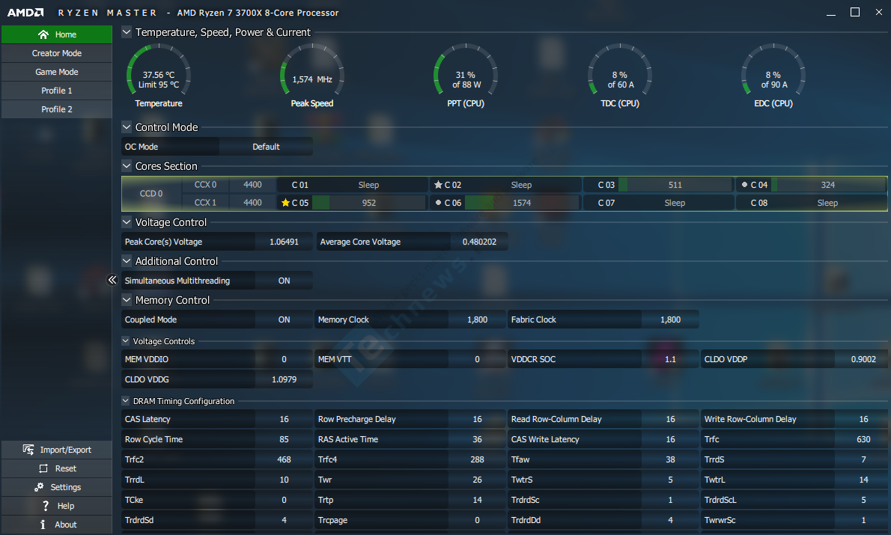Image resolution: width=891 pixels, height=535 pixels.
Task: Click the Trfc value 630
Action: [863, 439]
